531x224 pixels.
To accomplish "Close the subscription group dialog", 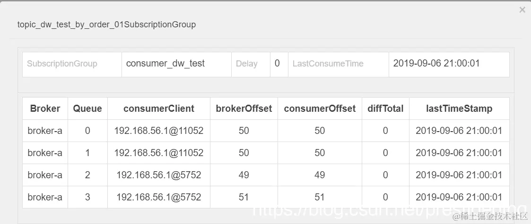I will pos(522,10).
